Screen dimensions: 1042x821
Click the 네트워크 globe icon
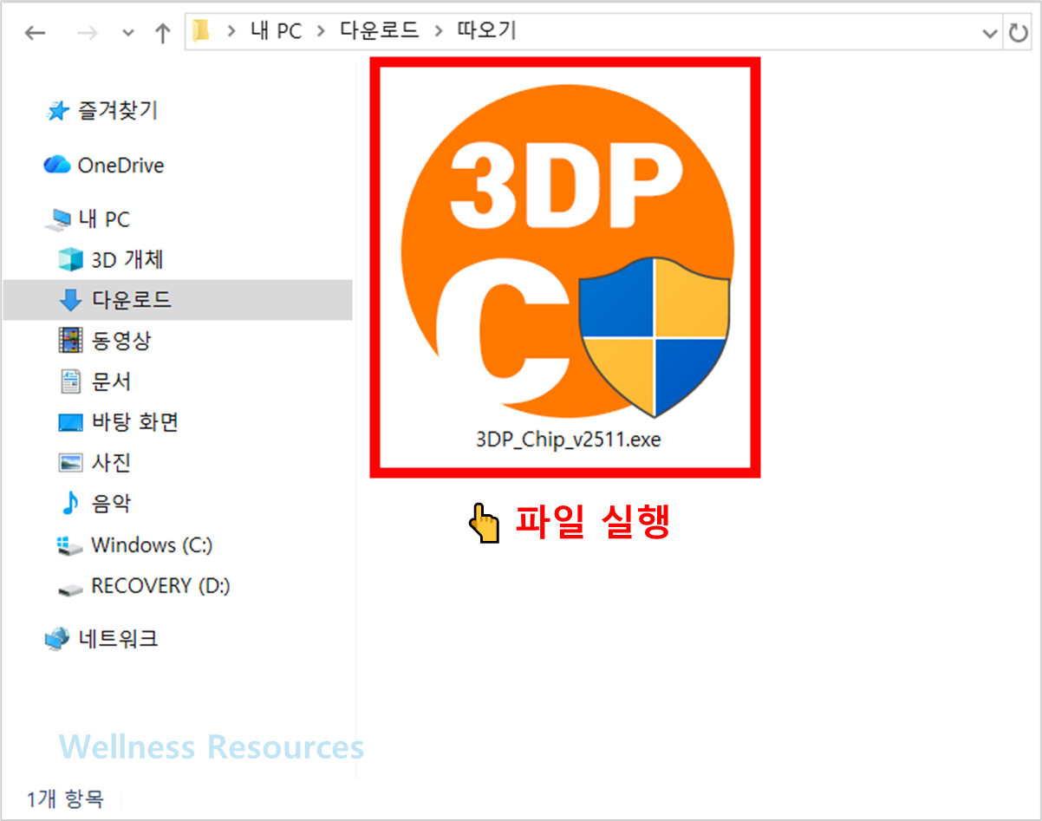pyautogui.click(x=56, y=640)
